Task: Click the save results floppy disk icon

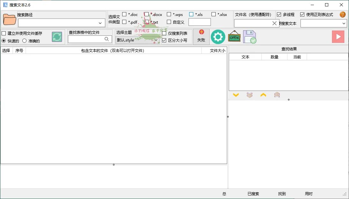Action: click(x=250, y=36)
